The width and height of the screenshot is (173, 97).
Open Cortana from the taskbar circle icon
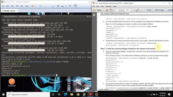point(53,95)
